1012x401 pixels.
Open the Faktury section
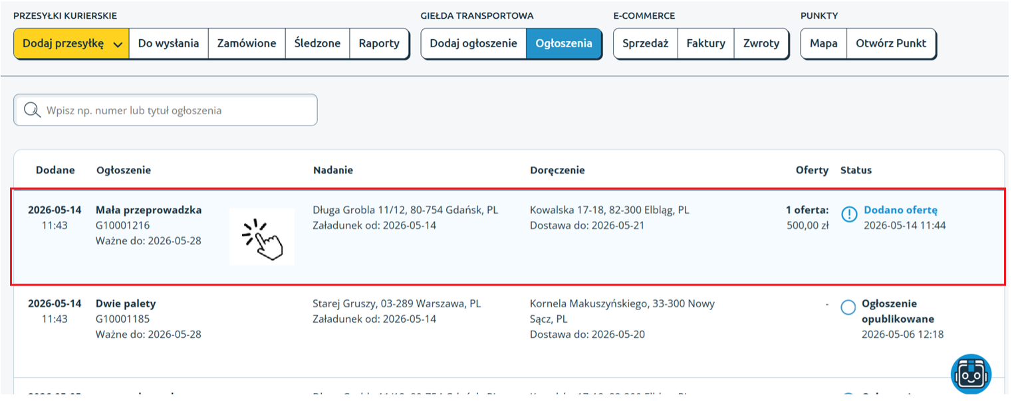pos(705,44)
